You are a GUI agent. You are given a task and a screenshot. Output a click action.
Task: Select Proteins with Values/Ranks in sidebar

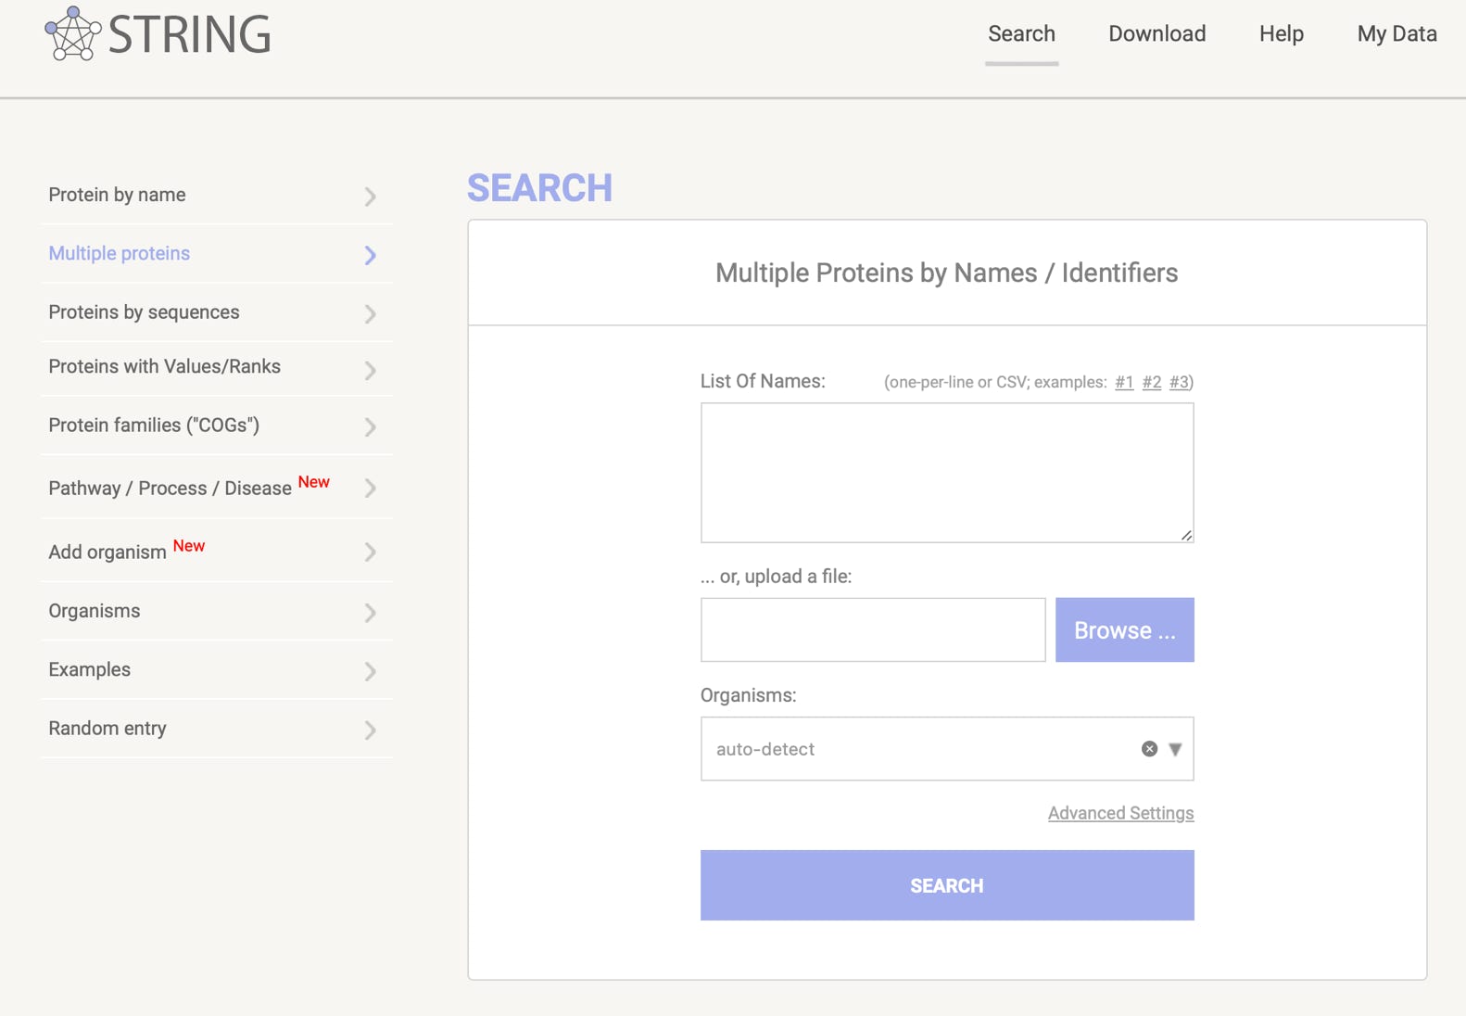click(x=165, y=367)
